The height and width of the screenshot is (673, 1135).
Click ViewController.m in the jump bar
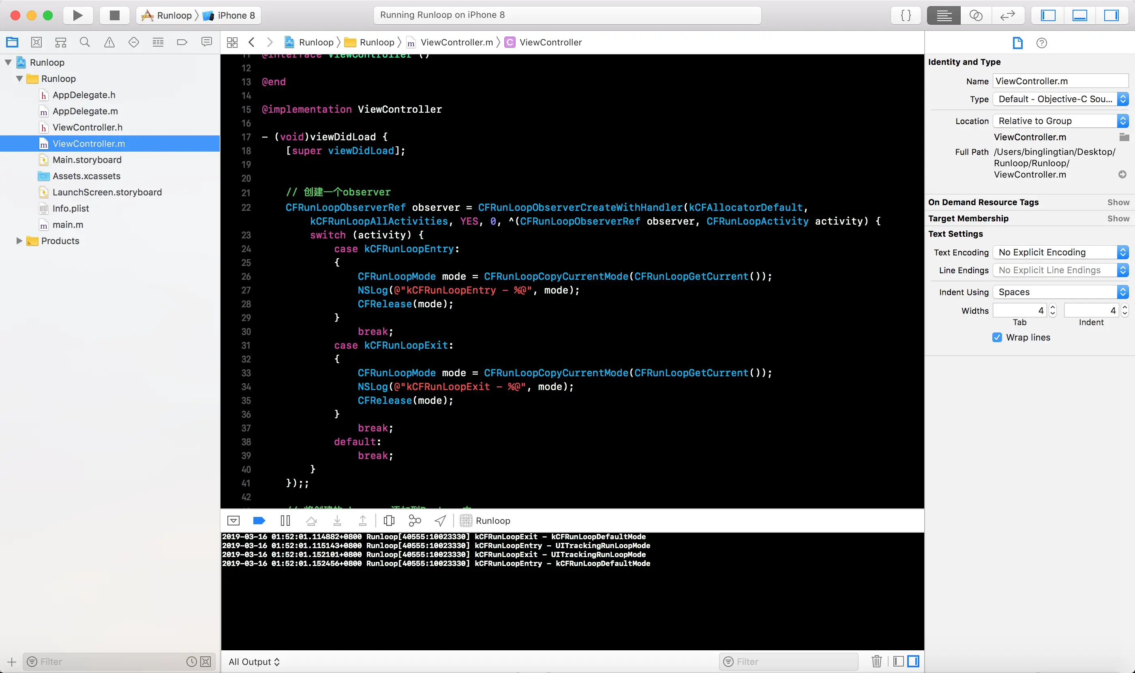click(456, 42)
